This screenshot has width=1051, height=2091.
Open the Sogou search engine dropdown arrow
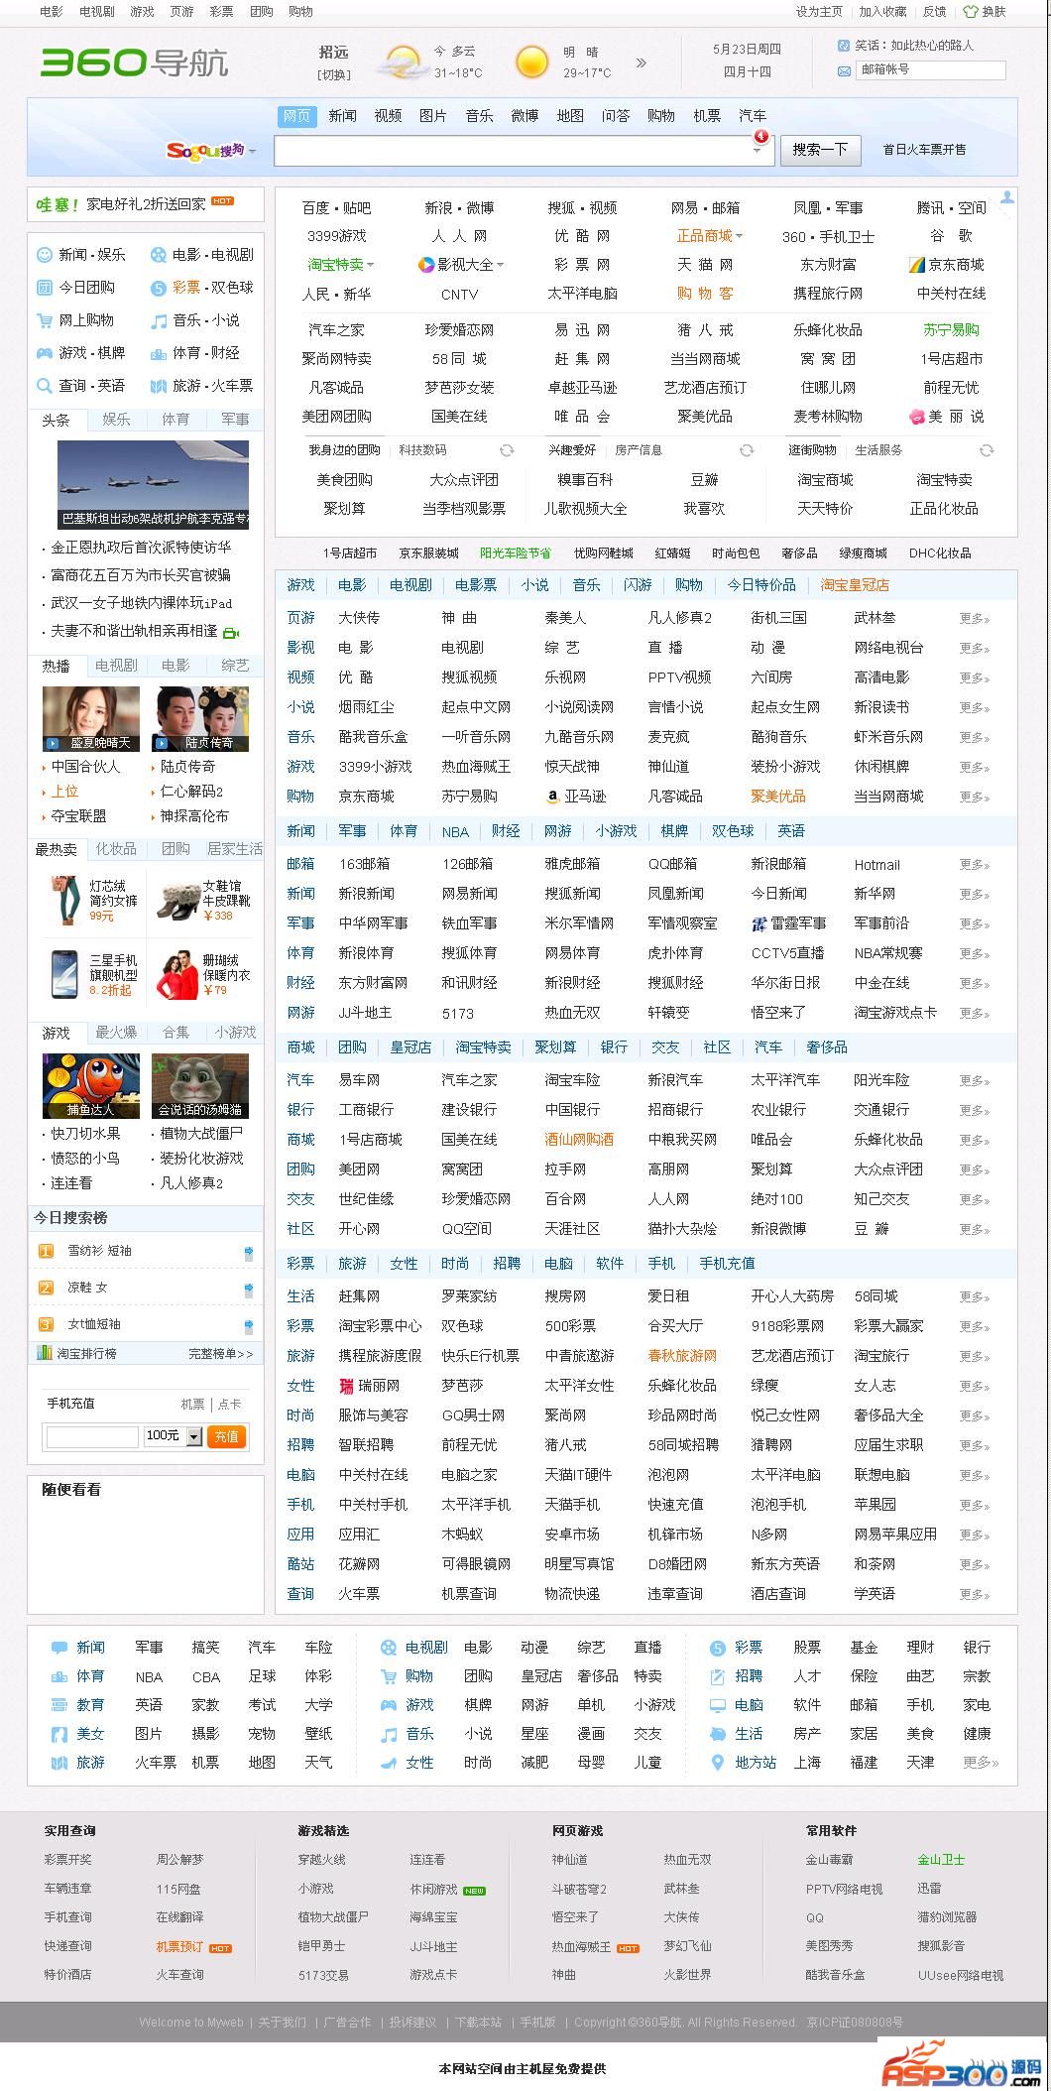pyautogui.click(x=253, y=152)
